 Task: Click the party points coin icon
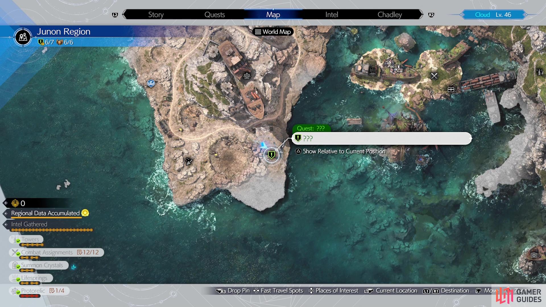[x=15, y=203]
